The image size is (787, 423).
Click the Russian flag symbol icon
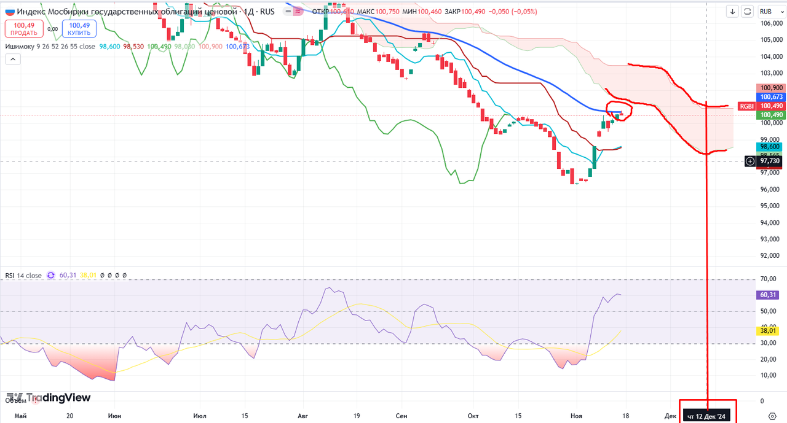[9, 11]
